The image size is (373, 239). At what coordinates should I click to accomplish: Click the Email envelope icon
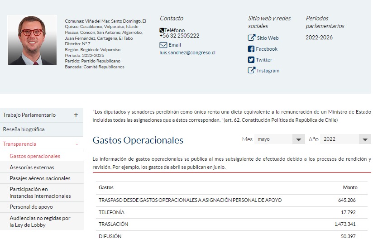(x=163, y=45)
